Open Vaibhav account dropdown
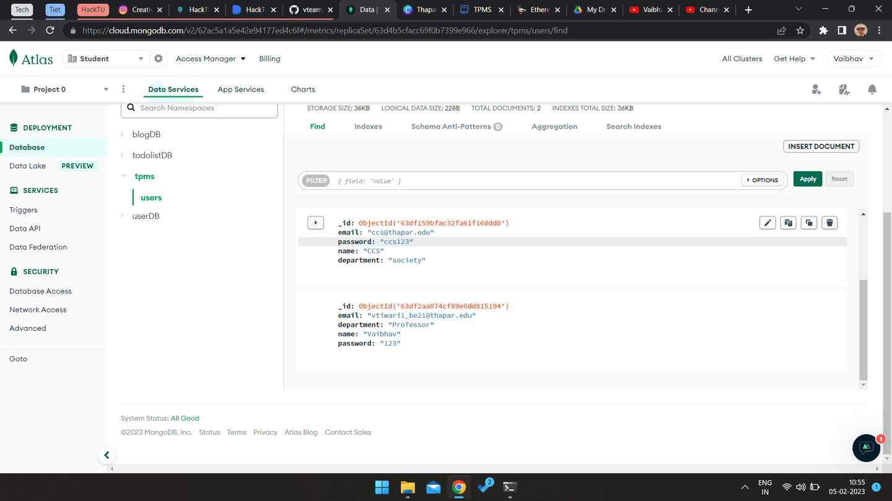 [854, 59]
